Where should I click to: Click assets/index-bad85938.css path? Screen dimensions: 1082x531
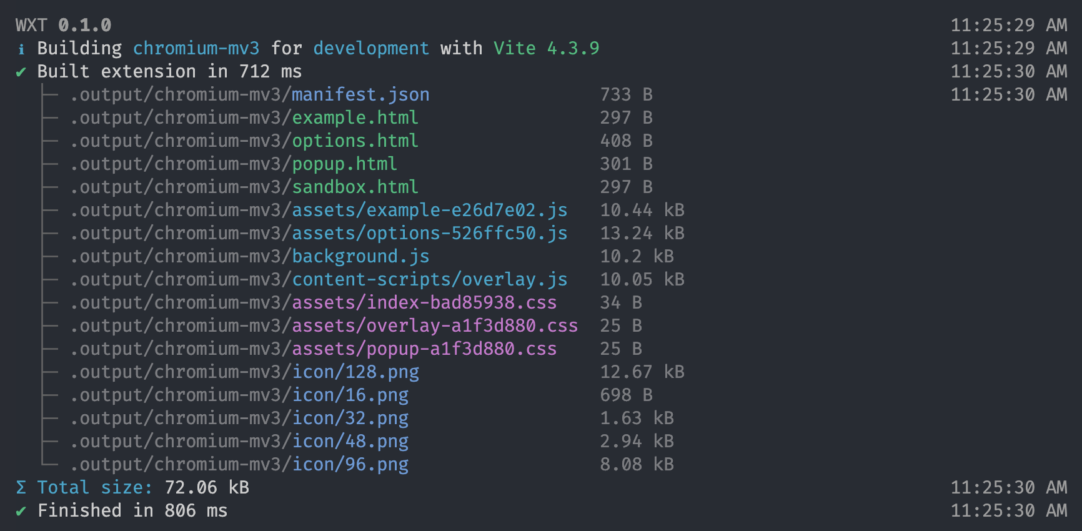314,302
